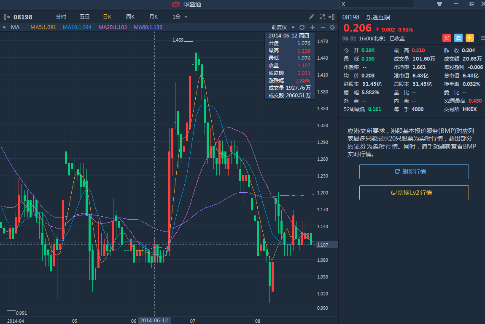
Task: Click the 刷新行情 refresh quotes button
Action: tap(414, 172)
